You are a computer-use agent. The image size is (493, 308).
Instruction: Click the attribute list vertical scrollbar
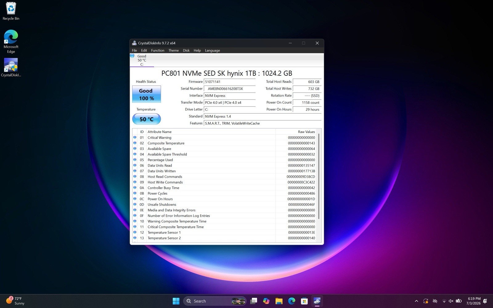pyautogui.click(x=319, y=176)
